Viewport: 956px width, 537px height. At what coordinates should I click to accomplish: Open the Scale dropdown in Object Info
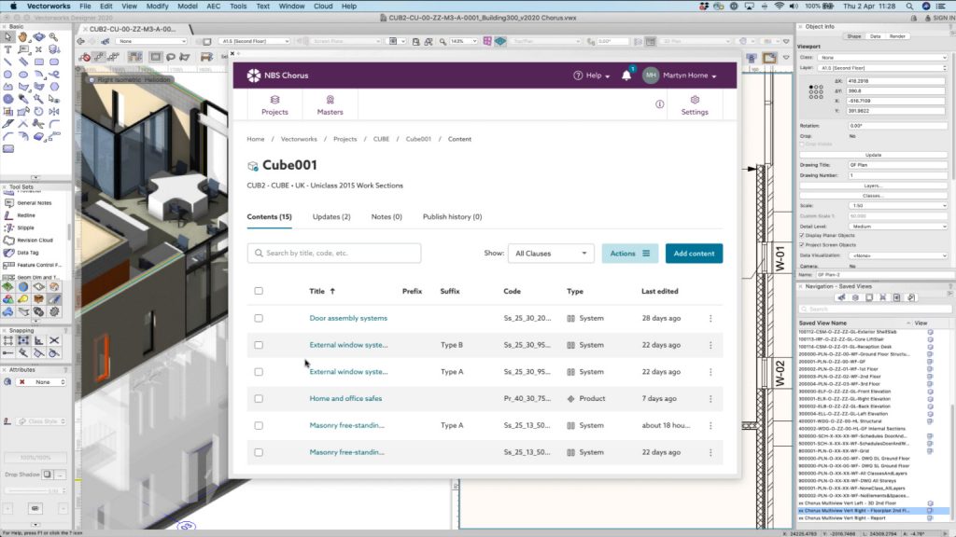point(897,206)
